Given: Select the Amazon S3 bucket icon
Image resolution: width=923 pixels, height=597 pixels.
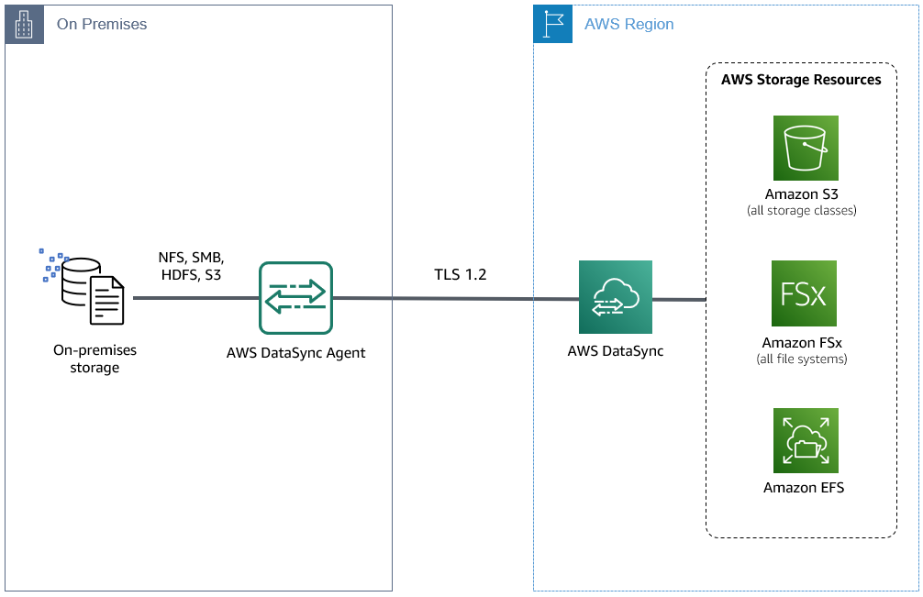Looking at the screenshot, I should (x=804, y=148).
